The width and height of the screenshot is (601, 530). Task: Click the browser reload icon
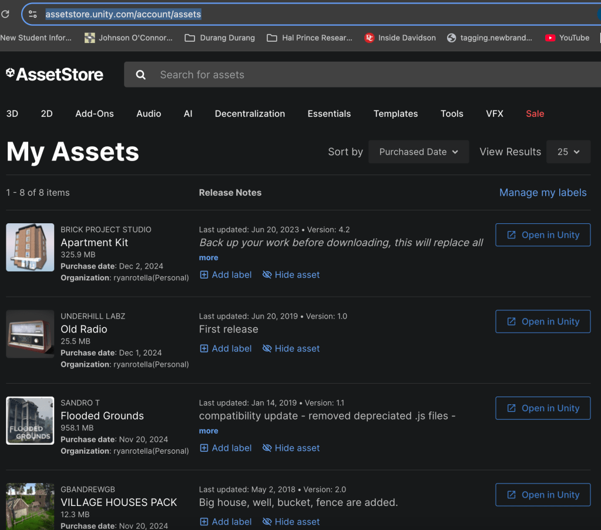pos(5,14)
